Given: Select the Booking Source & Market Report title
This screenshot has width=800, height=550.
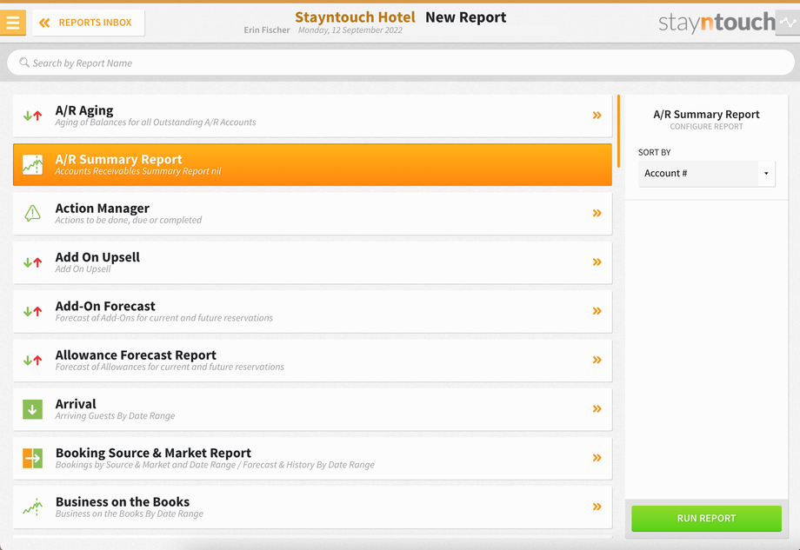Looking at the screenshot, I should click(x=153, y=454).
